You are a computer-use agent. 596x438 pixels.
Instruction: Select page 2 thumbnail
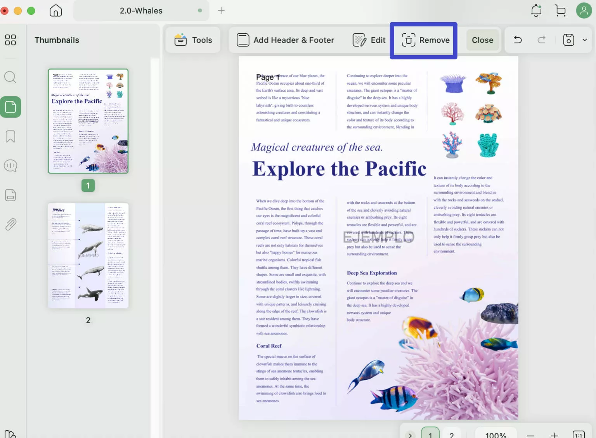pyautogui.click(x=88, y=255)
